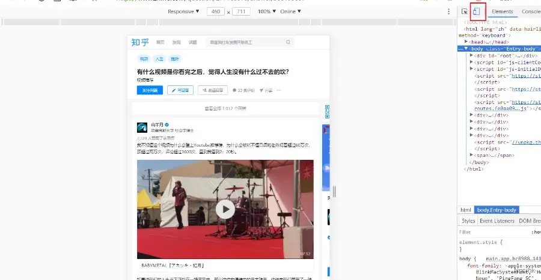Viewport: 541px width, 280px height.
Task: Select the Styles pane tab
Action: pos(468,221)
